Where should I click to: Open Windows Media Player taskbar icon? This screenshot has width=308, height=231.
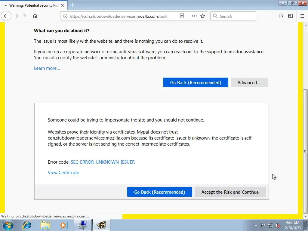(x=63, y=225)
